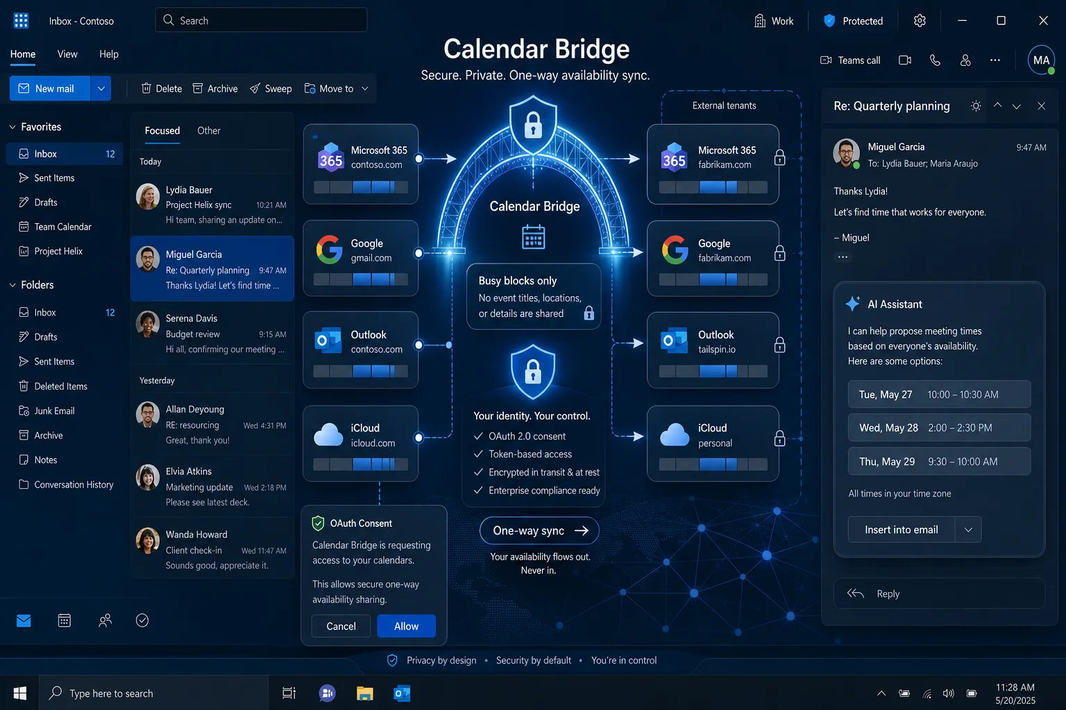The height and width of the screenshot is (710, 1066).
Task: Open the Move to dropdown
Action: [x=337, y=89]
